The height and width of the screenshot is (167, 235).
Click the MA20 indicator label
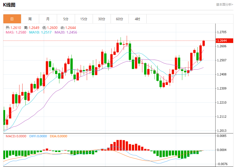[66, 32]
